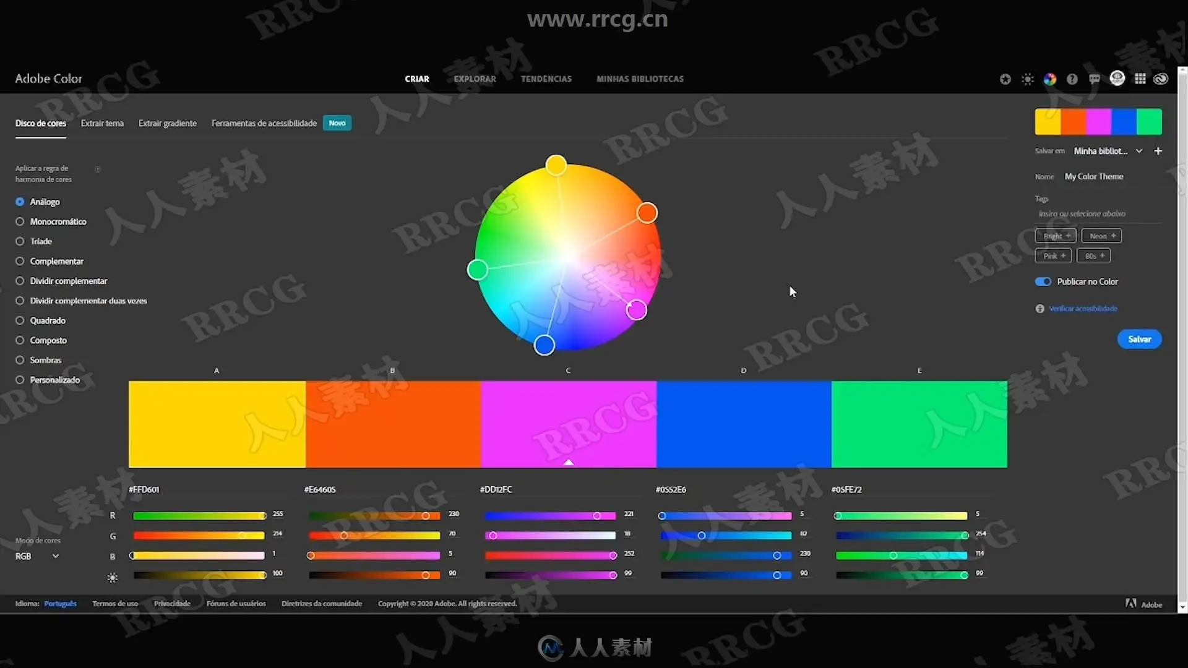
Task: Open the user profile avatar
Action: pos(1117,78)
